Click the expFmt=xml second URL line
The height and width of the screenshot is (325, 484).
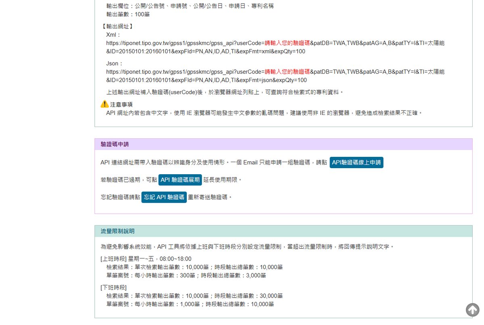(206, 52)
